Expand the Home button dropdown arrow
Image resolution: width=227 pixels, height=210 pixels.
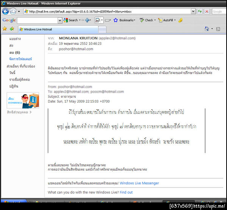212,29
